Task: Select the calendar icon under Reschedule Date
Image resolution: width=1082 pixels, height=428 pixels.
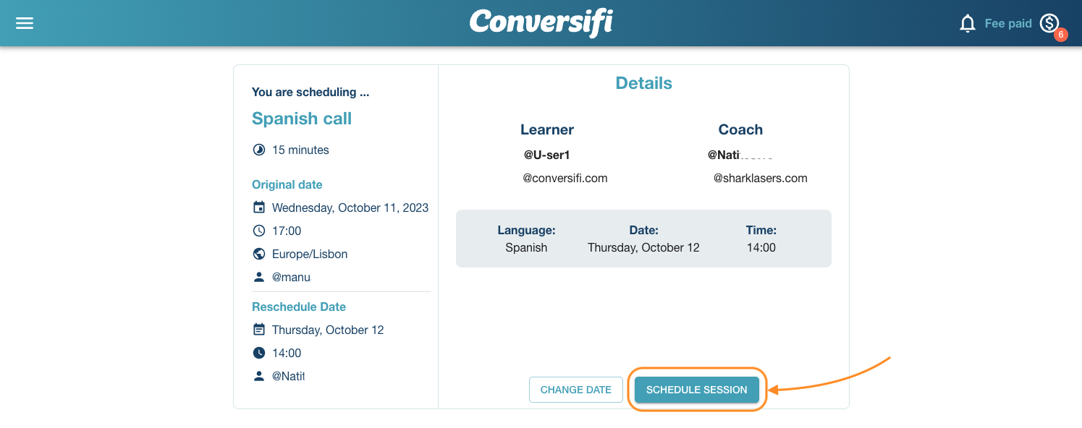Action: click(x=259, y=329)
